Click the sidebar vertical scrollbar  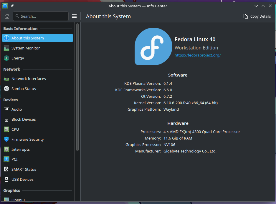pos(77,87)
